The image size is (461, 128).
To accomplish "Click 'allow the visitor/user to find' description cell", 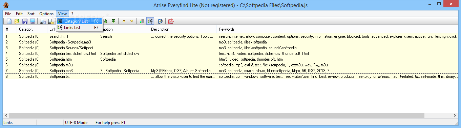I will click(183, 76).
